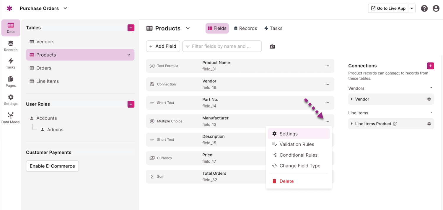Click the Pages sidebar icon

coord(11,82)
